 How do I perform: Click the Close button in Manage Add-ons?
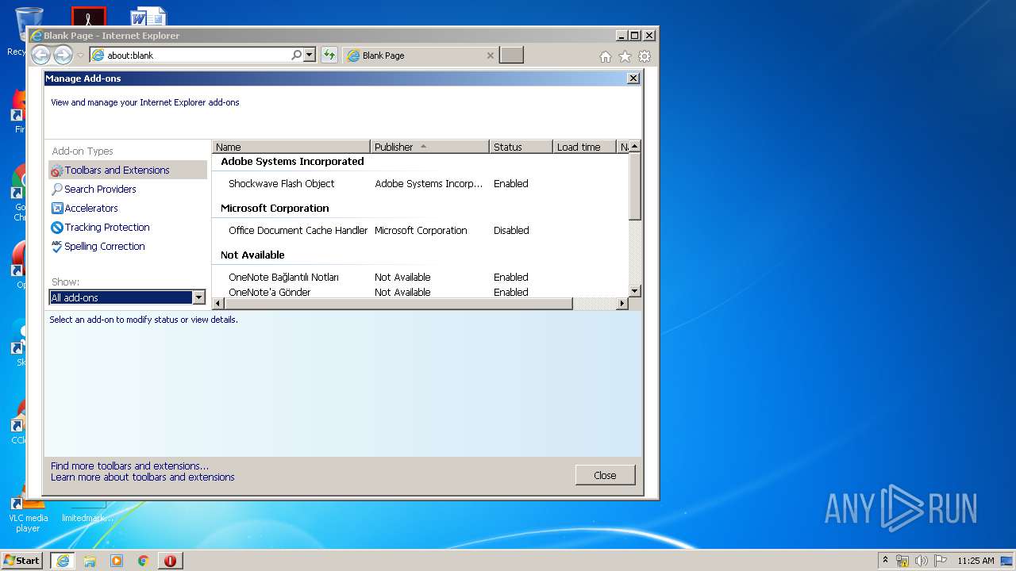pos(605,475)
